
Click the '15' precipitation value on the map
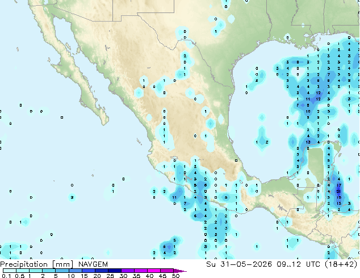pyautogui.click(x=339, y=197)
